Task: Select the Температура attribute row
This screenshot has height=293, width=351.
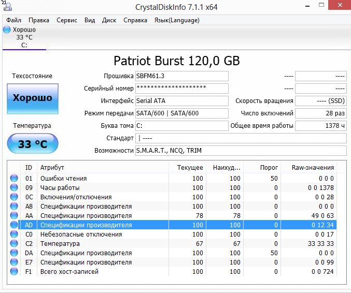Action: pos(172,244)
